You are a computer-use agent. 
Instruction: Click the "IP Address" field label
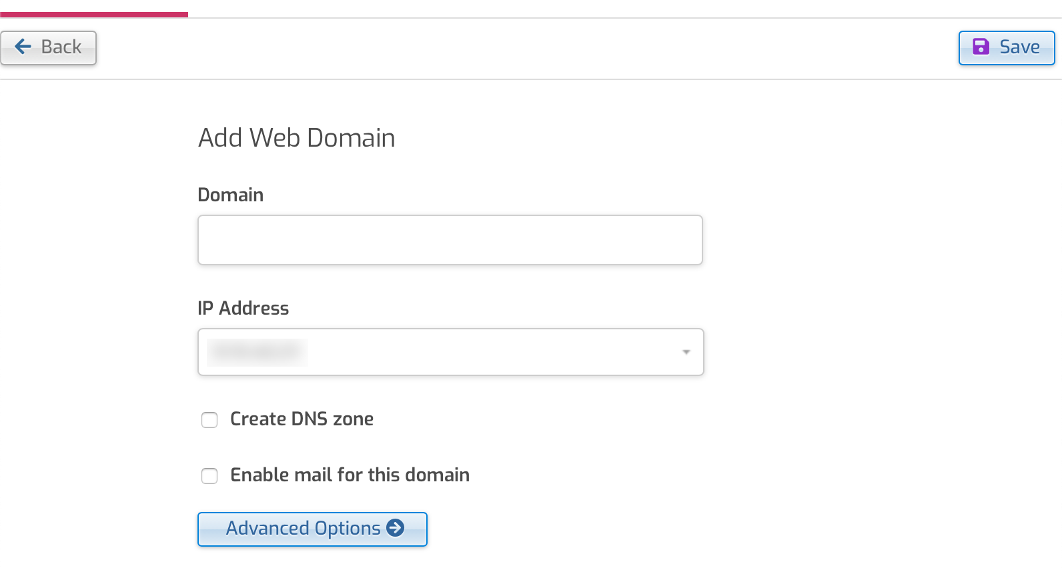[243, 308]
